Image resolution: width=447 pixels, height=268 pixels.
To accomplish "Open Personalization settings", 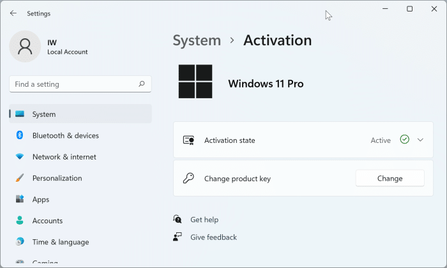I will click(x=80, y=178).
